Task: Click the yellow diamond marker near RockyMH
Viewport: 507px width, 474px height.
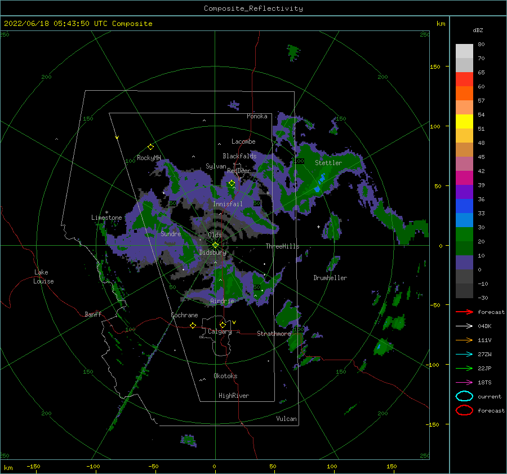Action: [150, 147]
